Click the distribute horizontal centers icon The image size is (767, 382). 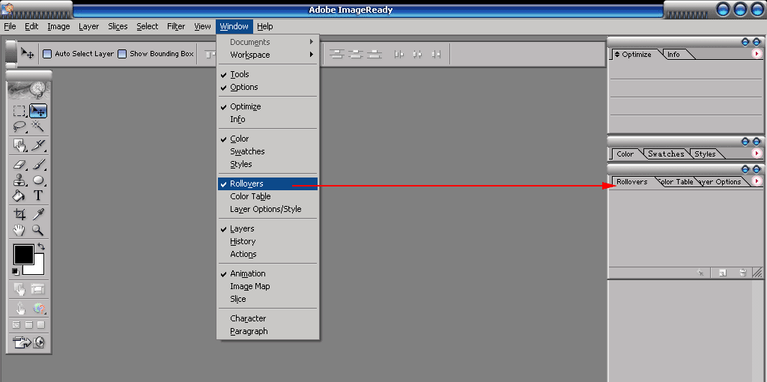[x=418, y=54]
